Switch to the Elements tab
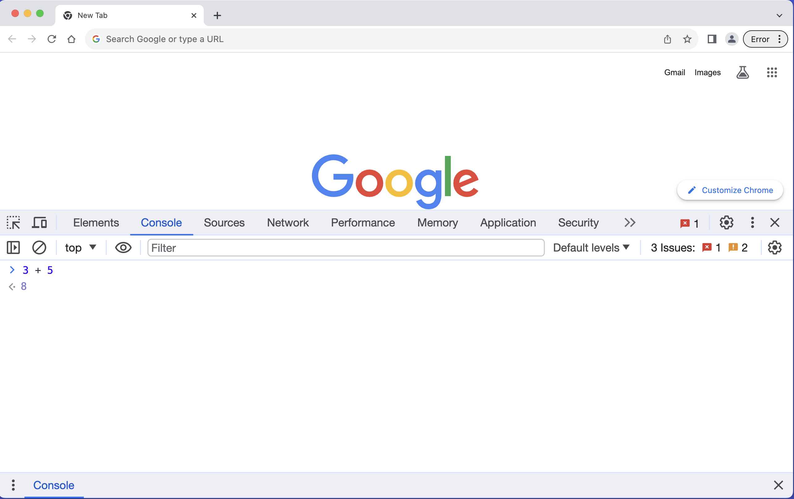Viewport: 794px width, 499px height. 96,223
